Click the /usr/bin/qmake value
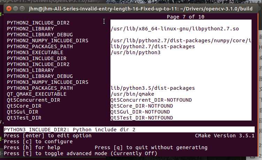The height and width of the screenshot is (160, 262). 132,94
